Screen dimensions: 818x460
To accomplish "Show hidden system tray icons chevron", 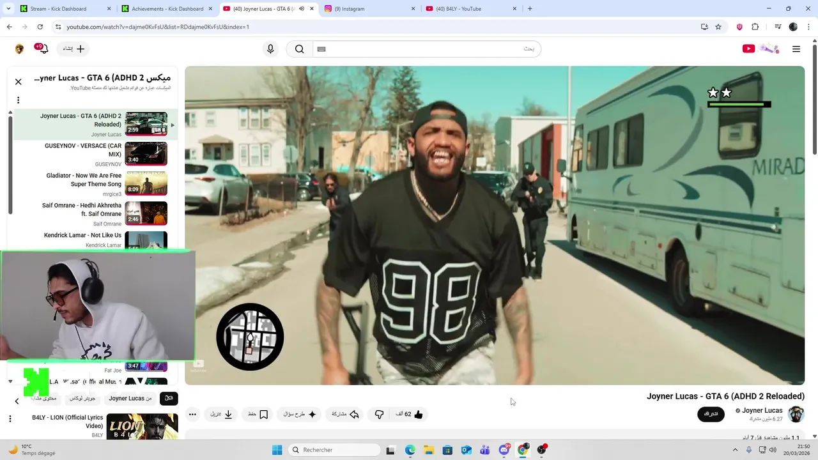I will [735, 450].
